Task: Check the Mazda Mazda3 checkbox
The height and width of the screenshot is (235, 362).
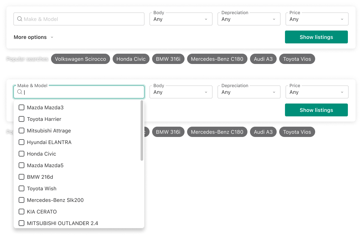Action: (x=22, y=107)
